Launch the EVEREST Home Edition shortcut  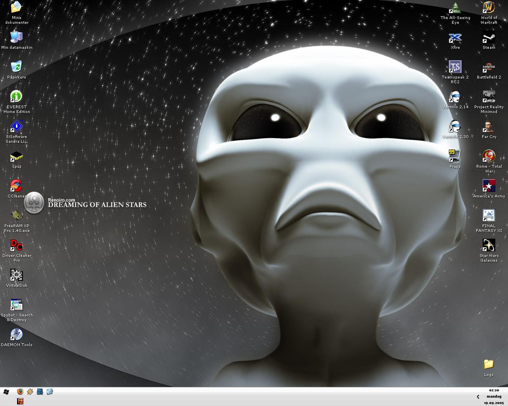[x=16, y=97]
